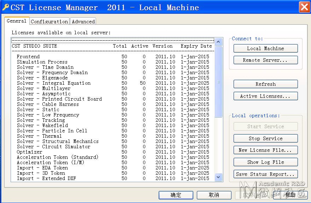Click the Active count 50 for Integral Equation

[x=143, y=83]
